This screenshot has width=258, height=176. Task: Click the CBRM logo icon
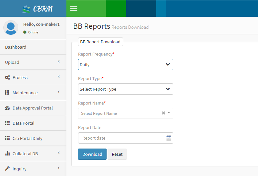tap(26, 9)
